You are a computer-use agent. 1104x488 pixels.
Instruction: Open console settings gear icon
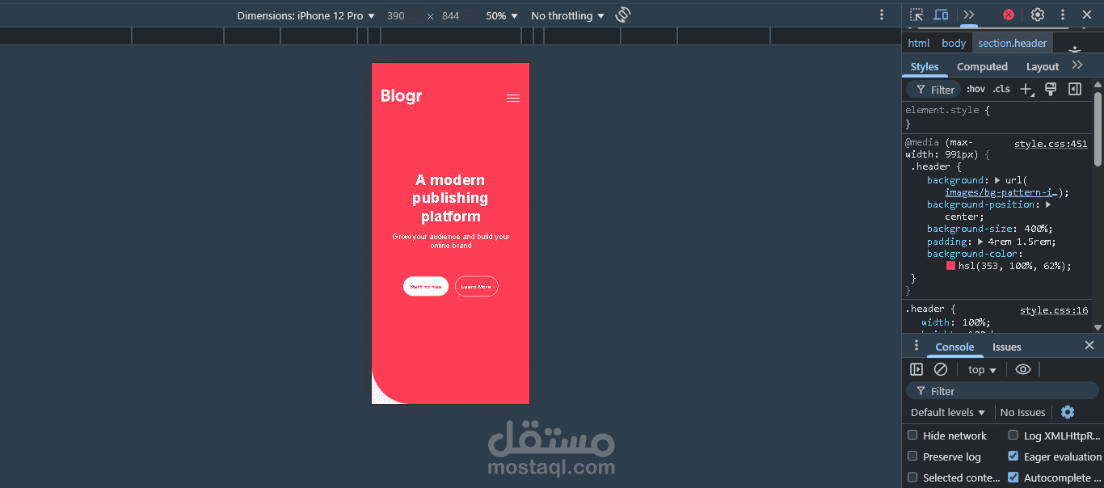click(1068, 412)
